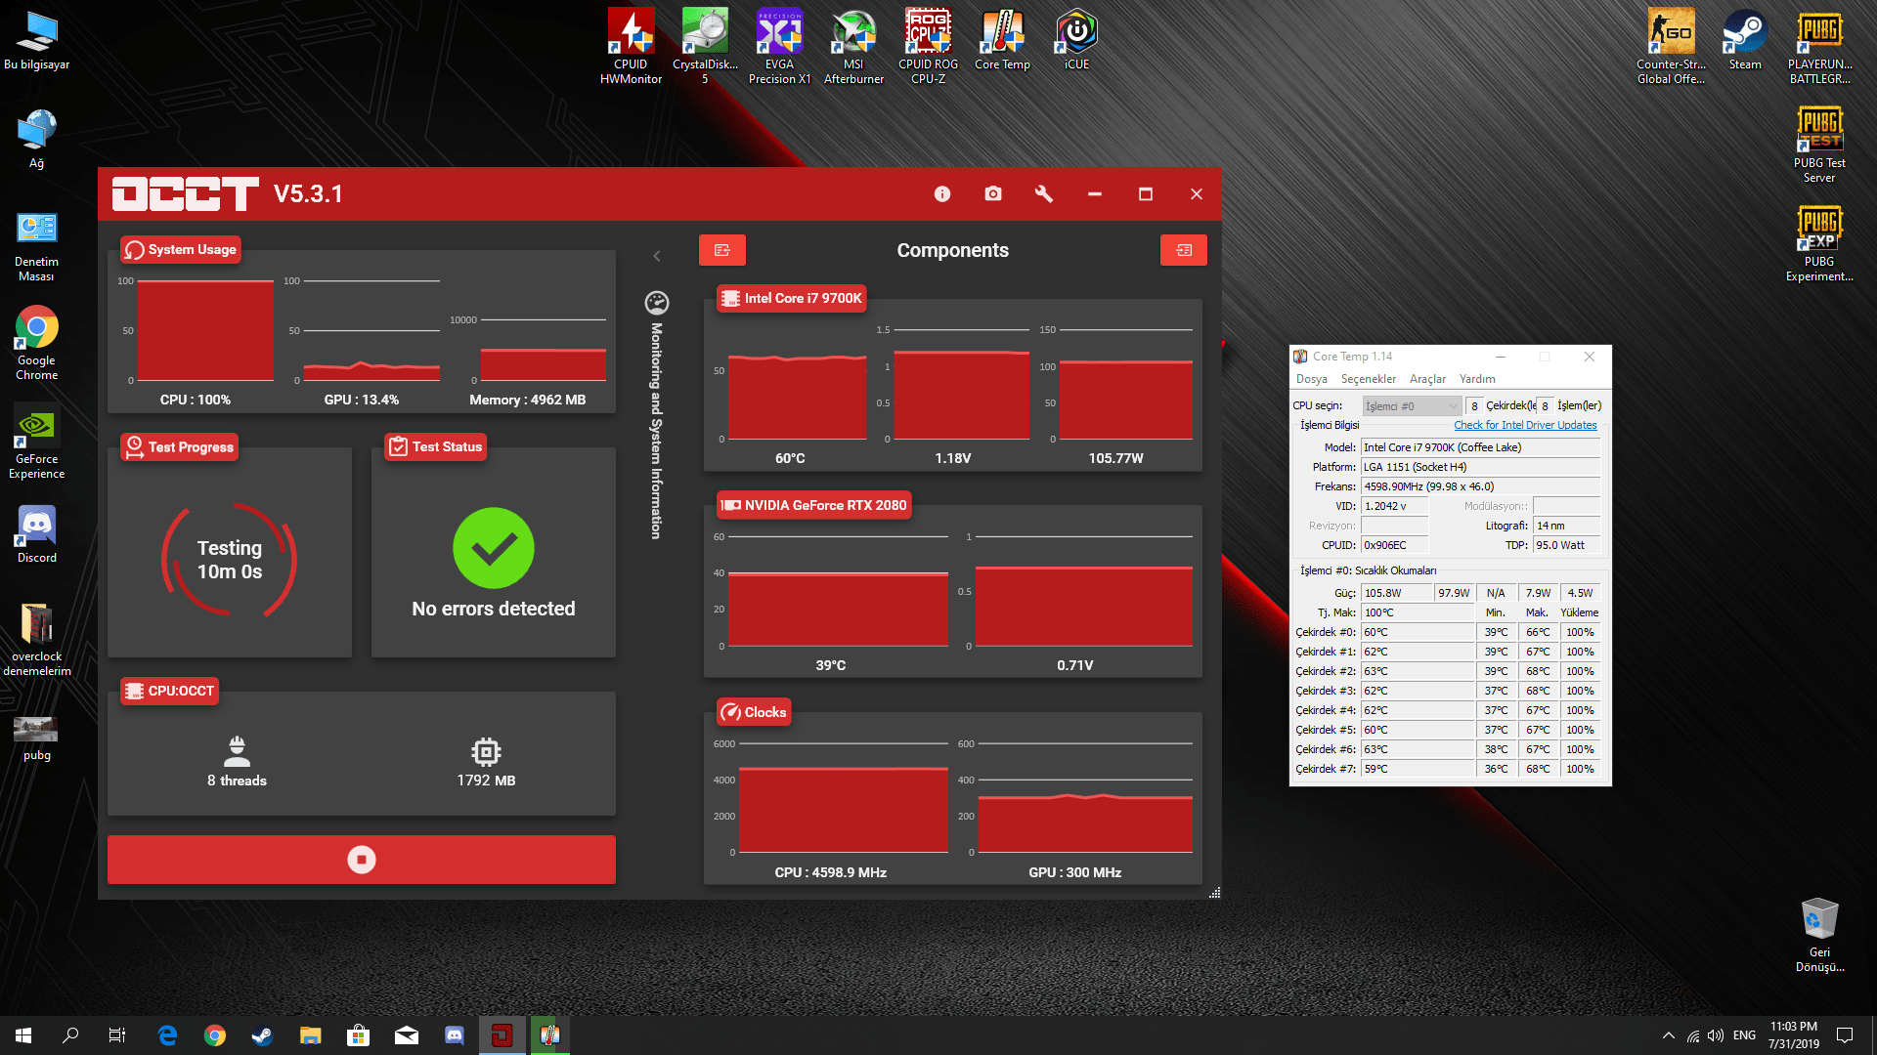The height and width of the screenshot is (1055, 1877).
Task: Take a screenshot with the camera icon
Action: coord(992,194)
